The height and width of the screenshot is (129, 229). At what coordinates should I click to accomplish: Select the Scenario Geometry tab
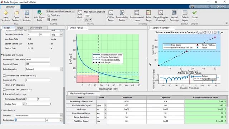[160, 28]
